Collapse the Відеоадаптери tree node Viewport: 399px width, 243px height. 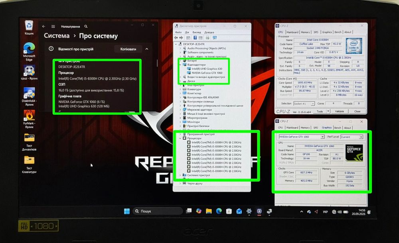pos(180,65)
